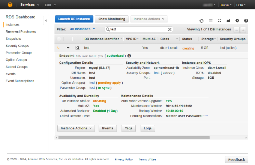
Task: Switch to the list view icon
Action: click(x=211, y=21)
